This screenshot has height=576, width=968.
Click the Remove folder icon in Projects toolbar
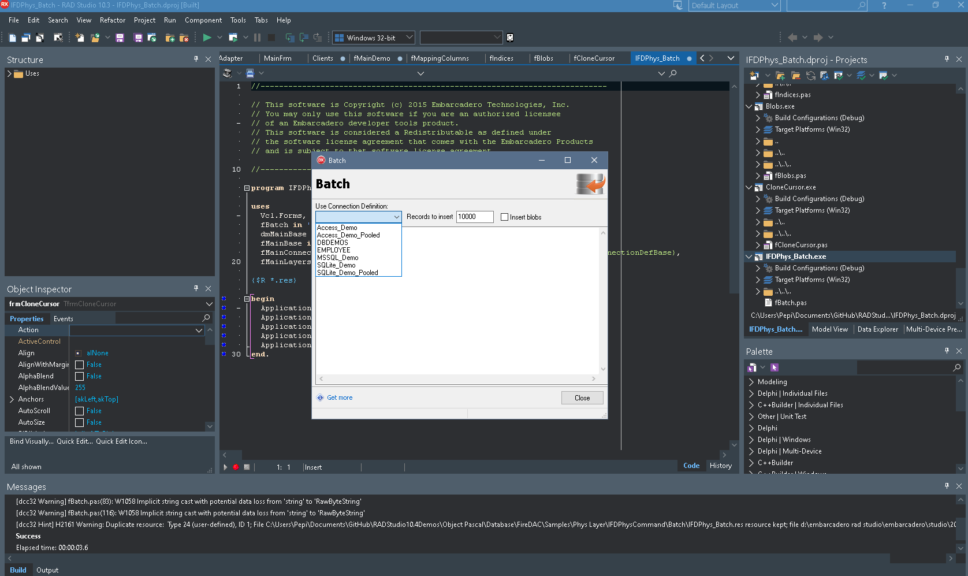coord(795,76)
